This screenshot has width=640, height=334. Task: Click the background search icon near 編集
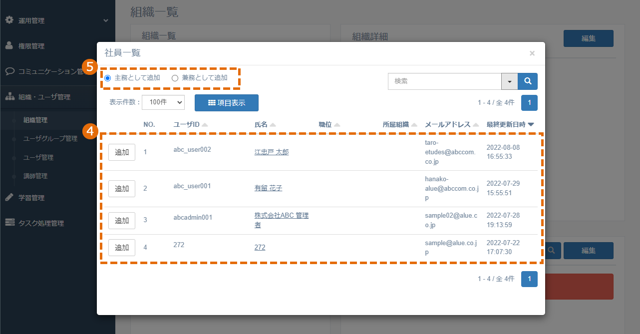(x=553, y=251)
